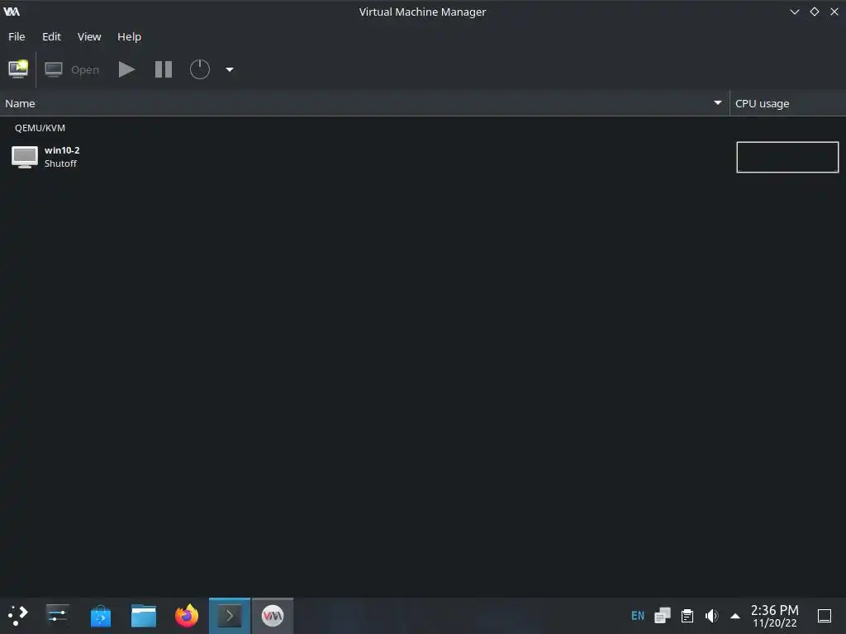The height and width of the screenshot is (634, 846).
Task: Open System Settings from the taskbar
Action: [x=57, y=616]
